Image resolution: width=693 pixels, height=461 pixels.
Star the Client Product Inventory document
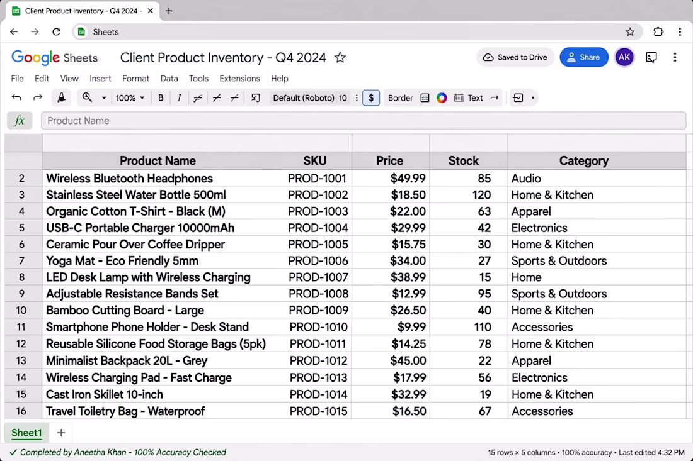(x=340, y=57)
